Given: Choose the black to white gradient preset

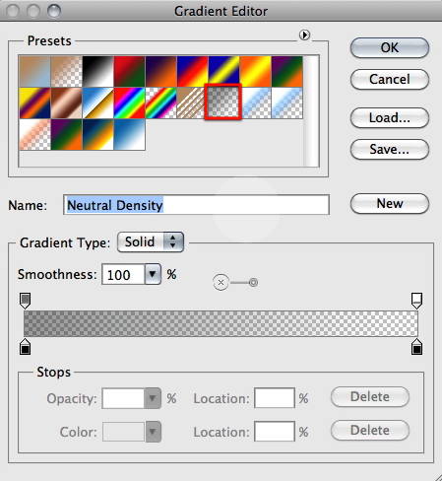Looking at the screenshot, I should click(x=97, y=71).
